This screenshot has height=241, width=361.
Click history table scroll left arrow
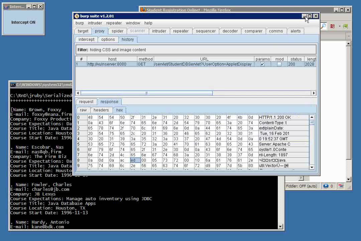coord(78,93)
